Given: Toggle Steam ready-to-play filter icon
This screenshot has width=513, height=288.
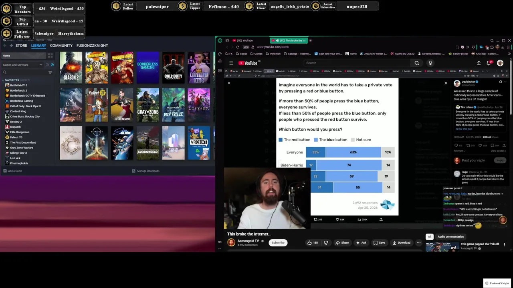Looking at the screenshot, I should pos(52,65).
